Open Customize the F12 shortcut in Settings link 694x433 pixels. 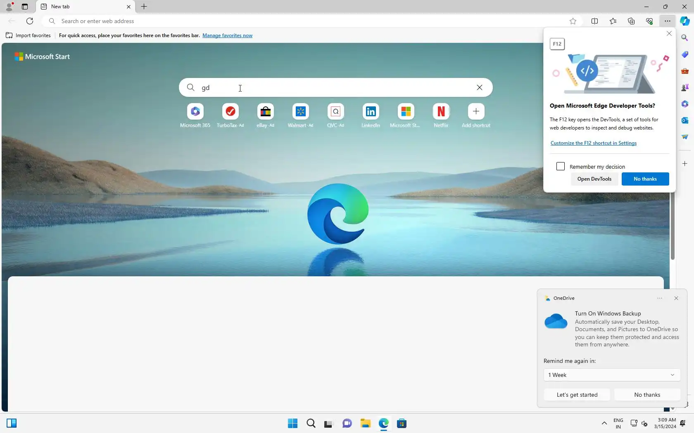click(594, 143)
